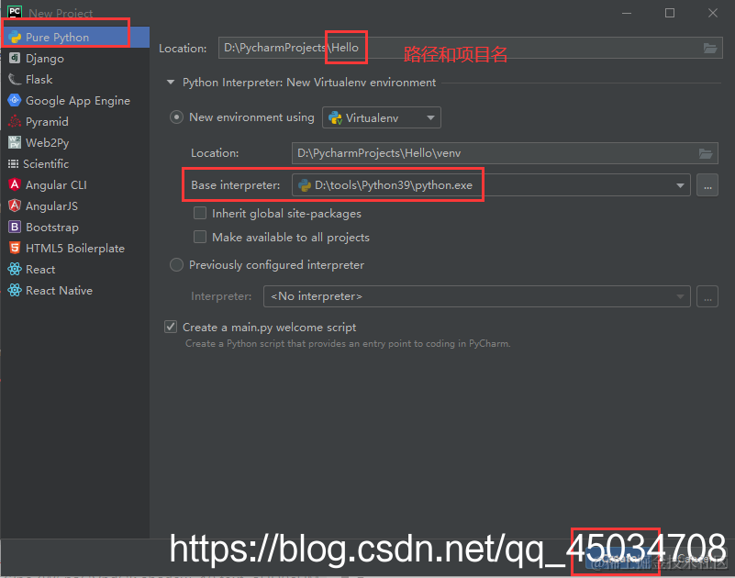The height and width of the screenshot is (578, 735).
Task: Select Previously configured interpreter radio button
Action: tap(176, 265)
